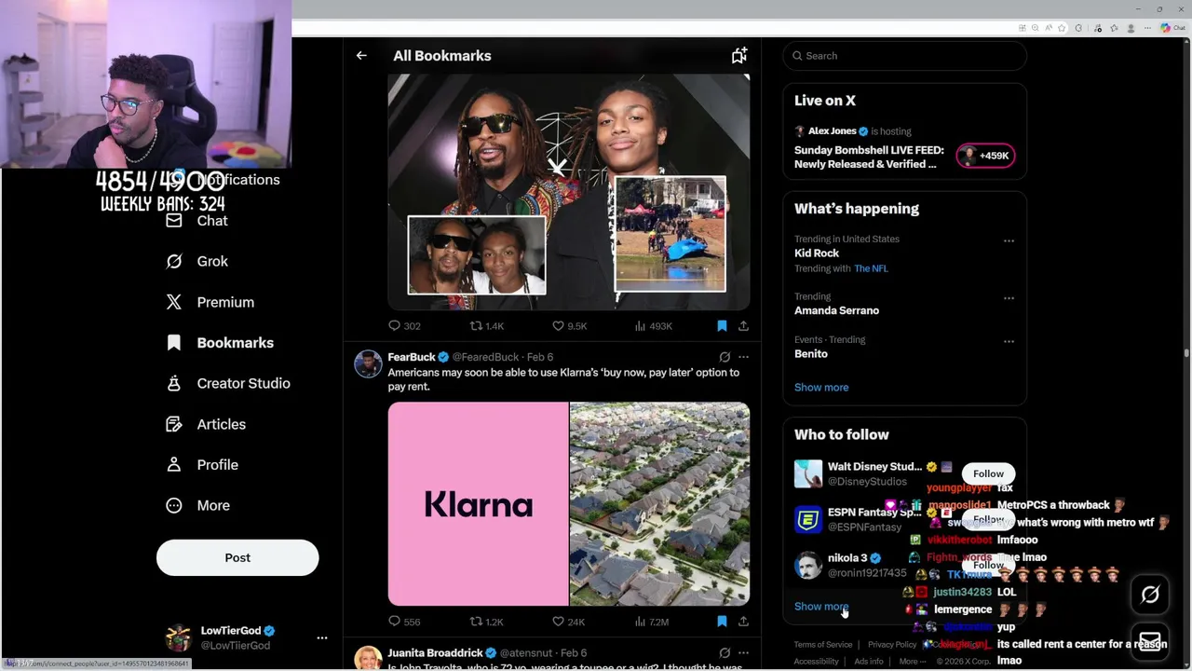Image resolution: width=1192 pixels, height=671 pixels.
Task: Open the Benito trending event
Action: pyautogui.click(x=811, y=354)
